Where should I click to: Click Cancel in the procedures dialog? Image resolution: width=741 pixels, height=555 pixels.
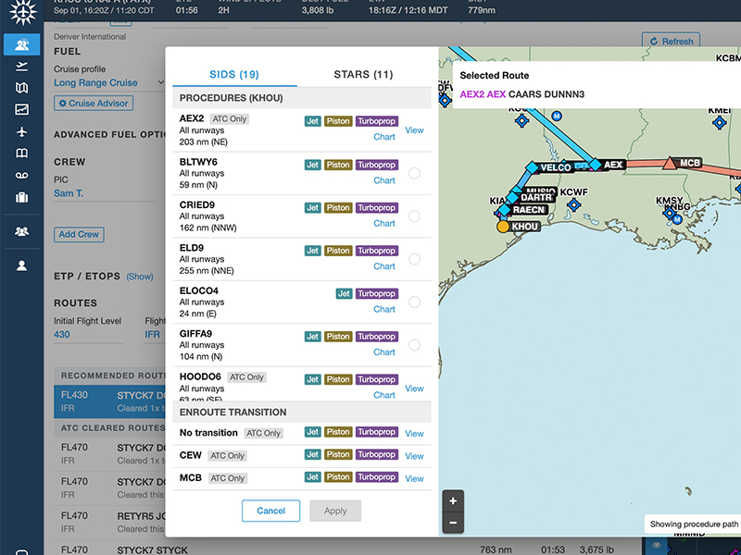pyautogui.click(x=270, y=511)
